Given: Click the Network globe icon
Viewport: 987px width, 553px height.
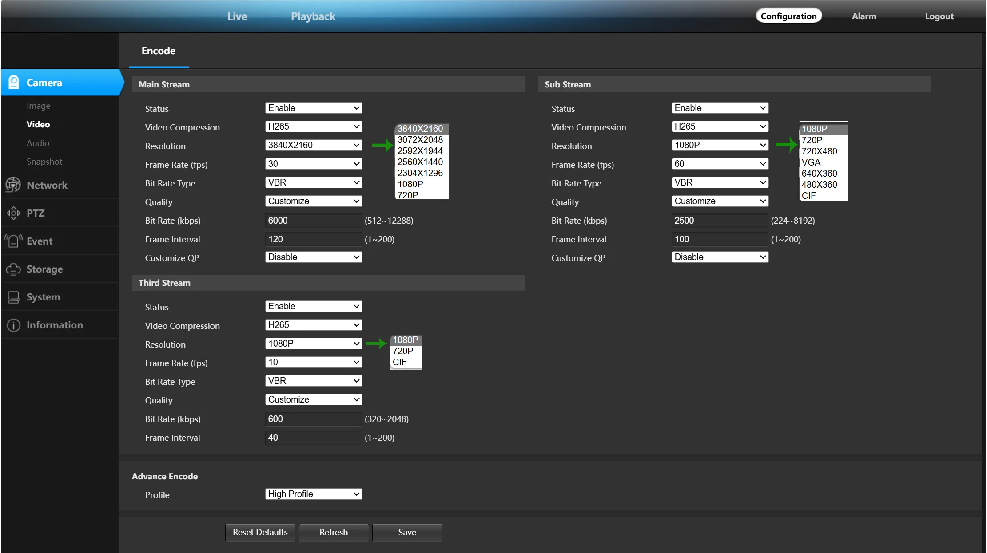Looking at the screenshot, I should point(13,185).
